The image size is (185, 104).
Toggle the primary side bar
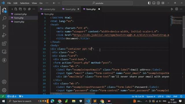[x=149, y=3]
